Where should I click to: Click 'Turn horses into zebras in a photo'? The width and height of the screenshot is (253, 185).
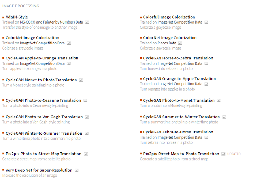coord(166,69)
